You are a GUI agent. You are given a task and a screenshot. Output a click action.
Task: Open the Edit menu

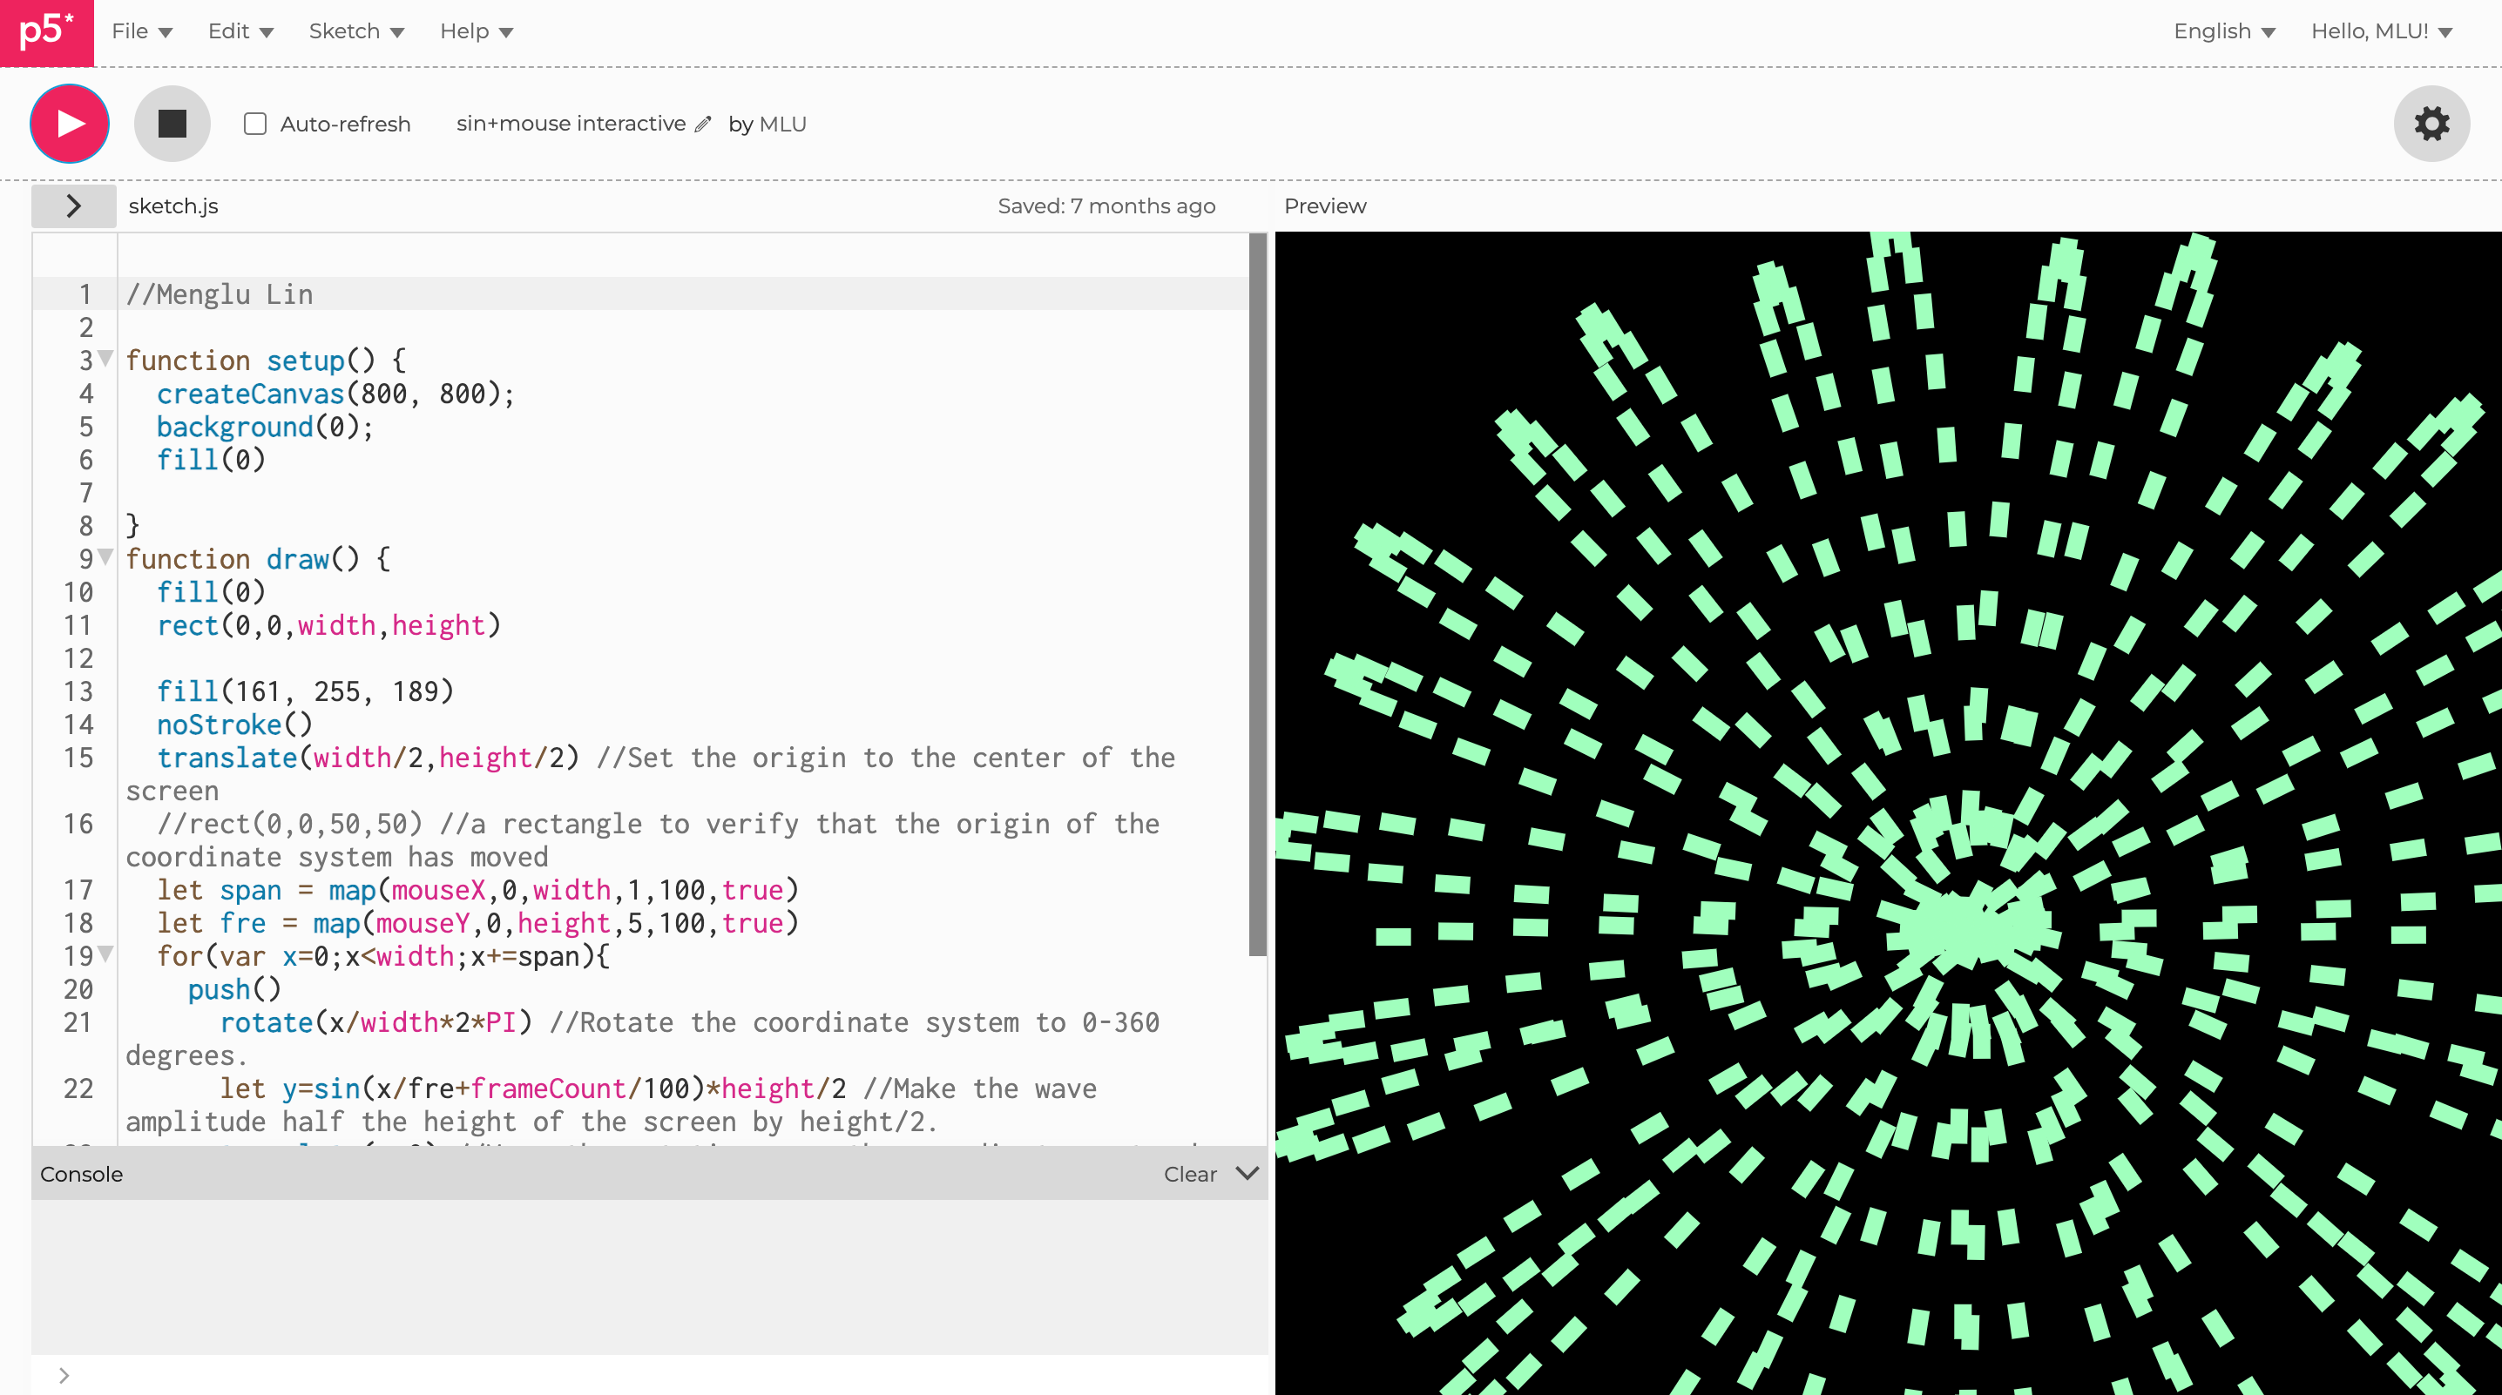(240, 31)
